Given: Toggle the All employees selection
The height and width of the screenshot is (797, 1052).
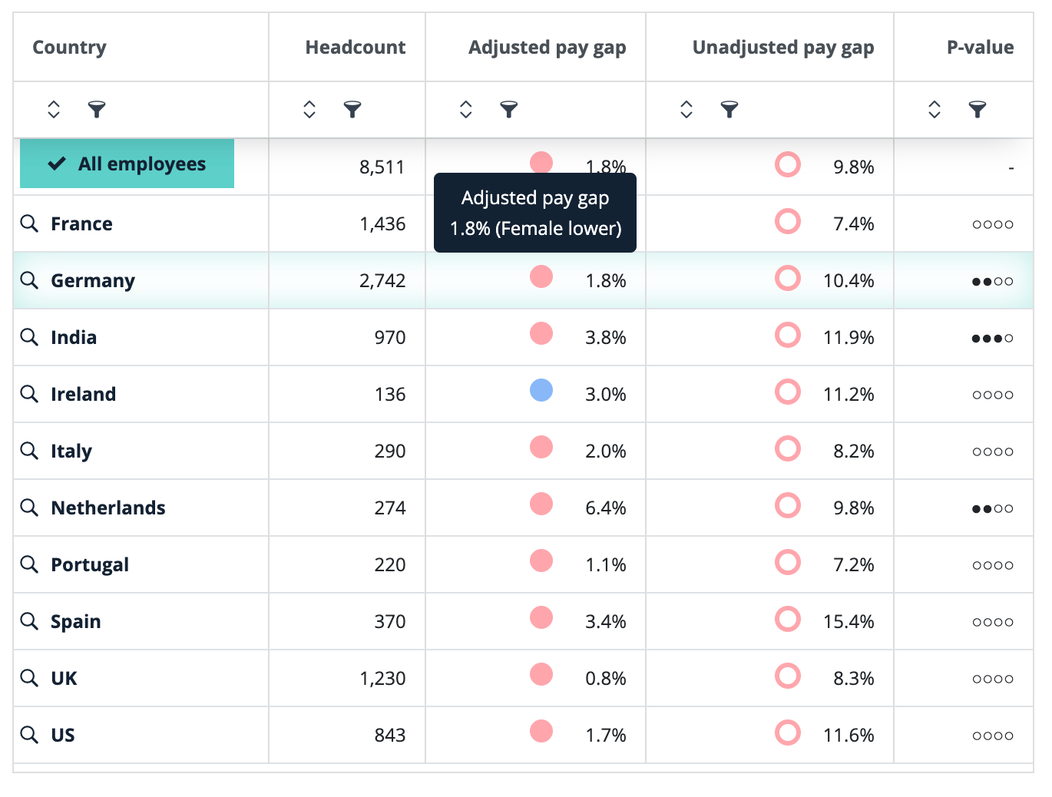Looking at the screenshot, I should click(x=127, y=164).
